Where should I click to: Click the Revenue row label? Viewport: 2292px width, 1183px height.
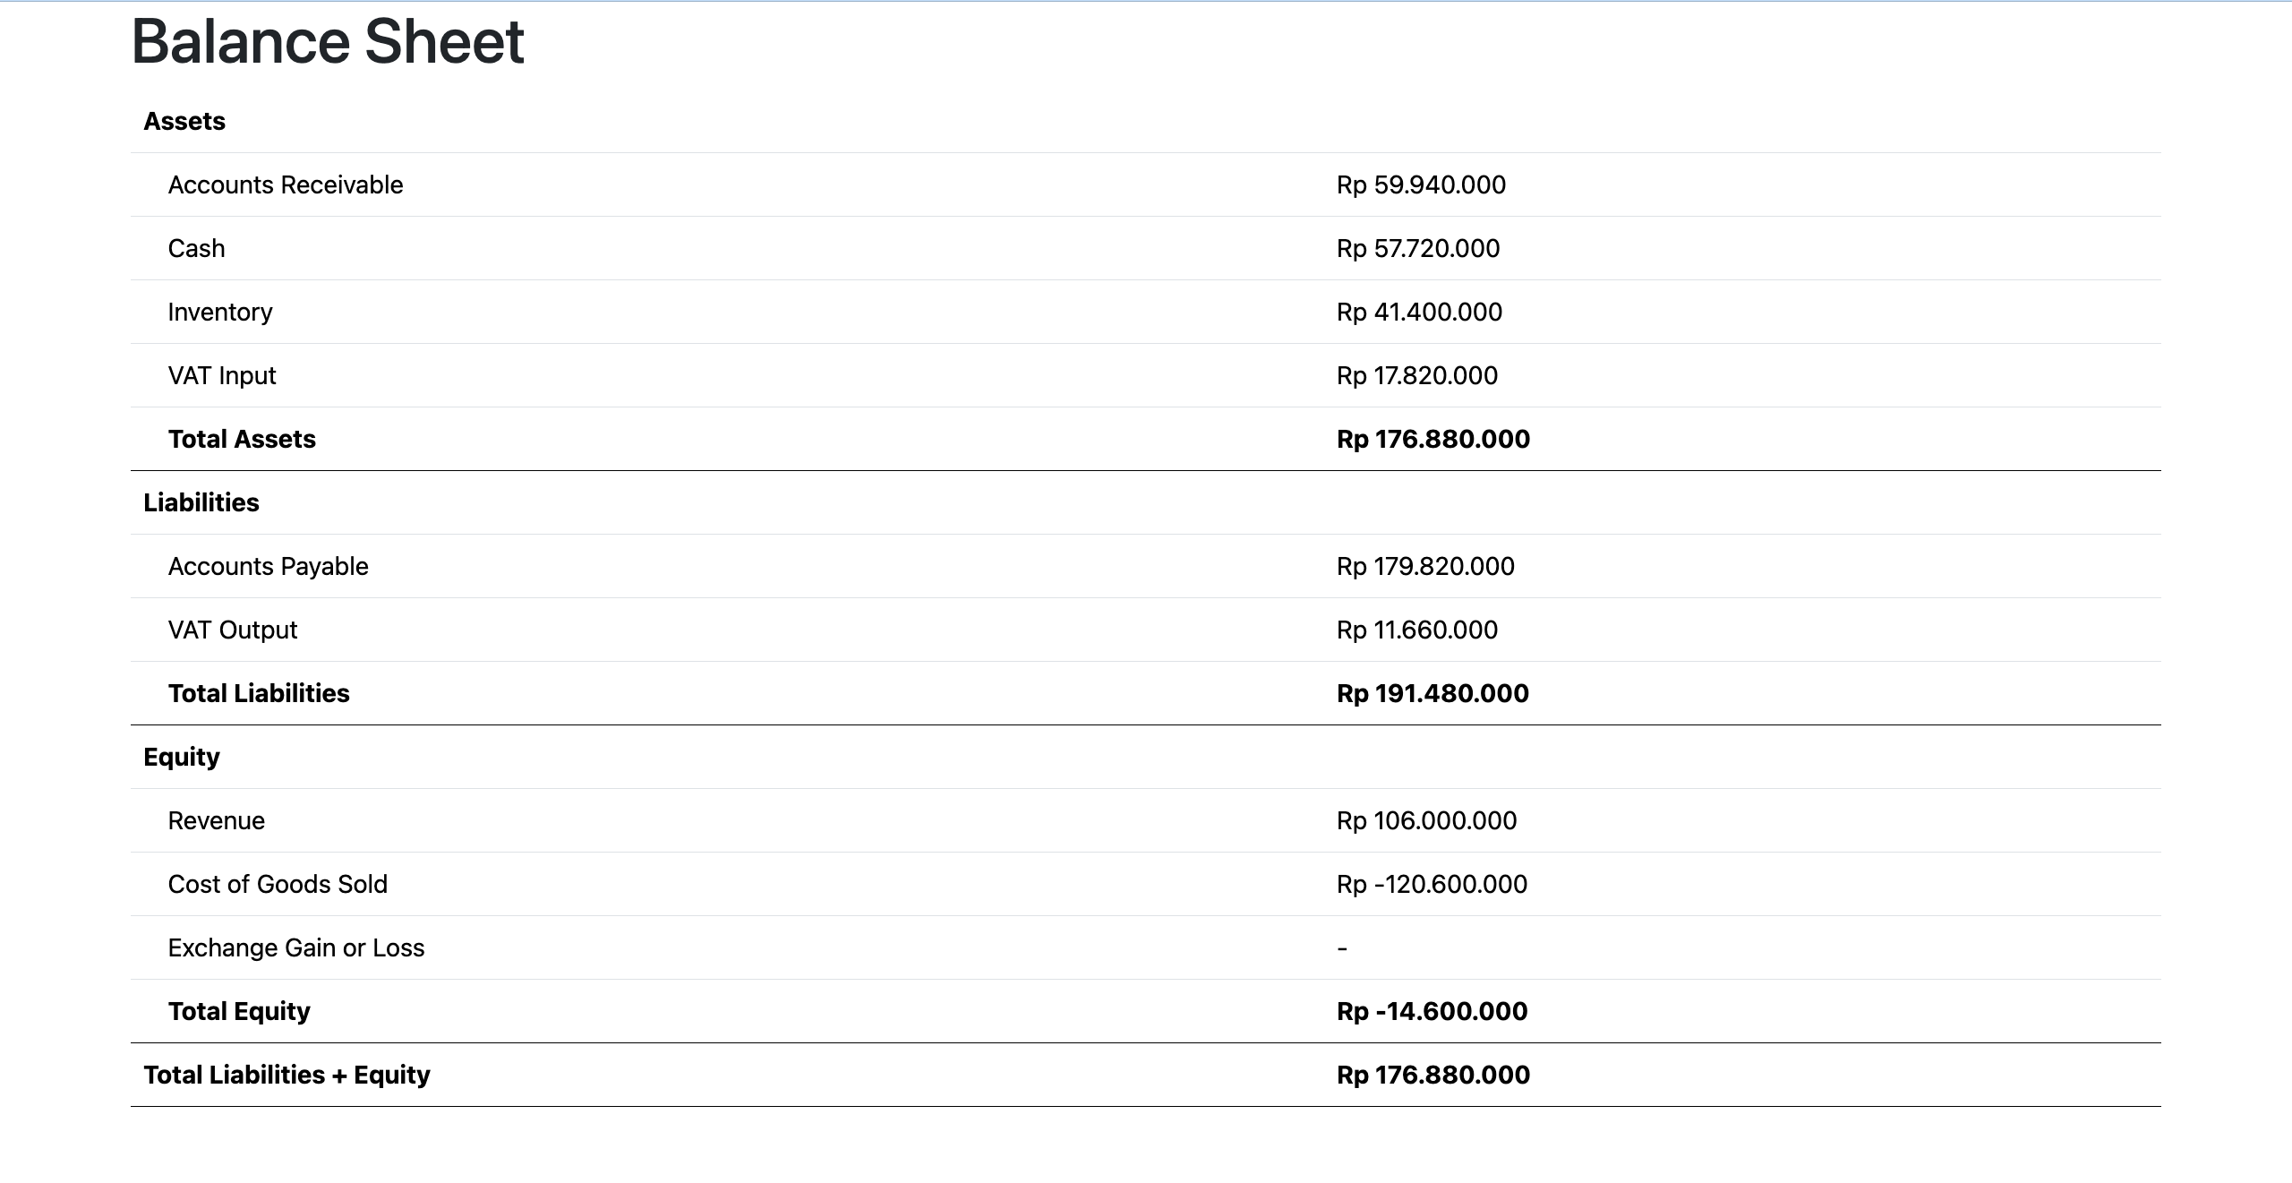click(217, 820)
